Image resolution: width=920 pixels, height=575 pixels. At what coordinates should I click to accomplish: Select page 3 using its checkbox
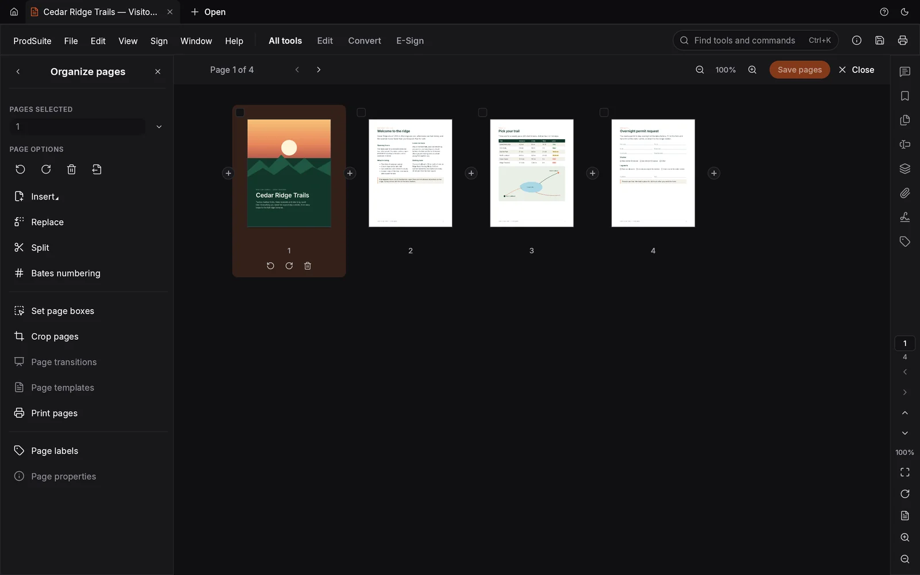tap(482, 113)
